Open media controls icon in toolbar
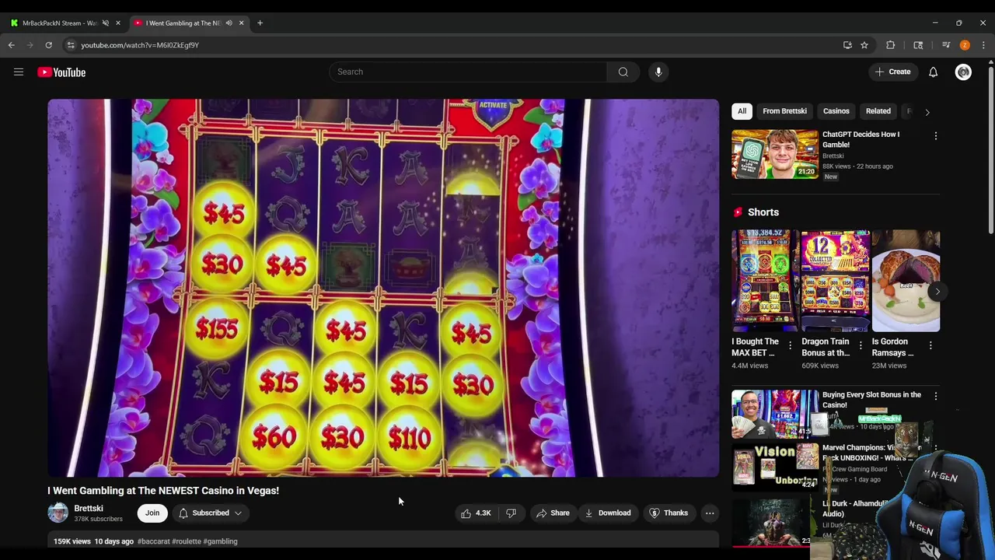 point(946,45)
